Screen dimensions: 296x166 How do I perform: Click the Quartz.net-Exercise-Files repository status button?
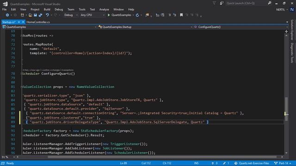[x=252, y=163]
